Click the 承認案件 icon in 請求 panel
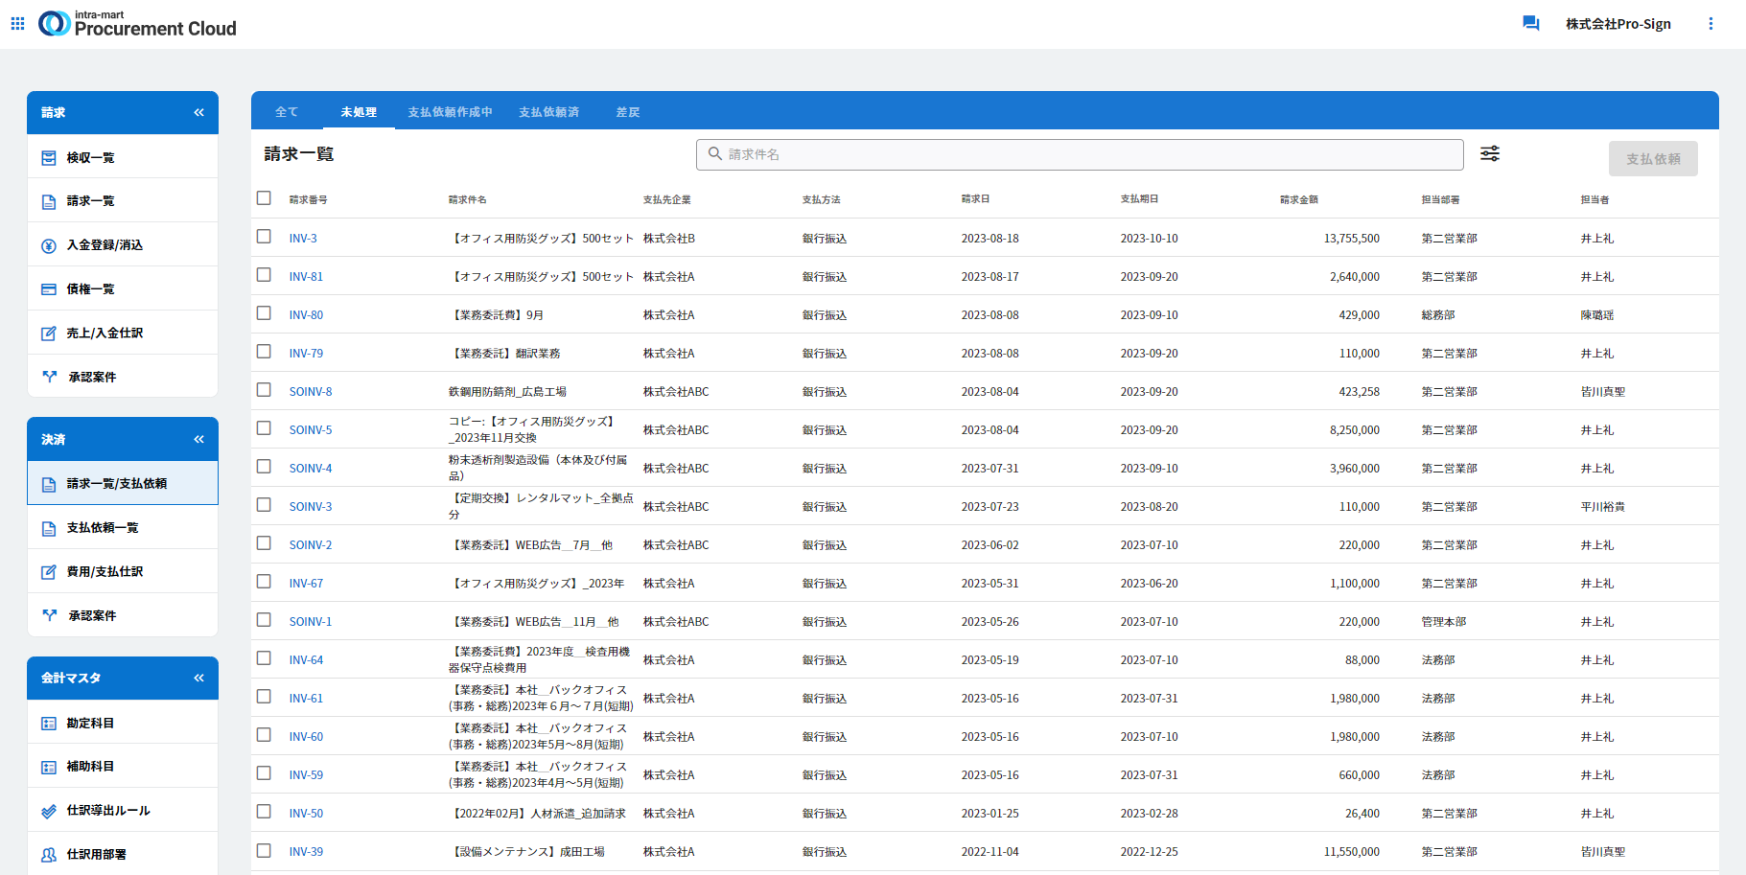1746x875 pixels. coord(49,377)
